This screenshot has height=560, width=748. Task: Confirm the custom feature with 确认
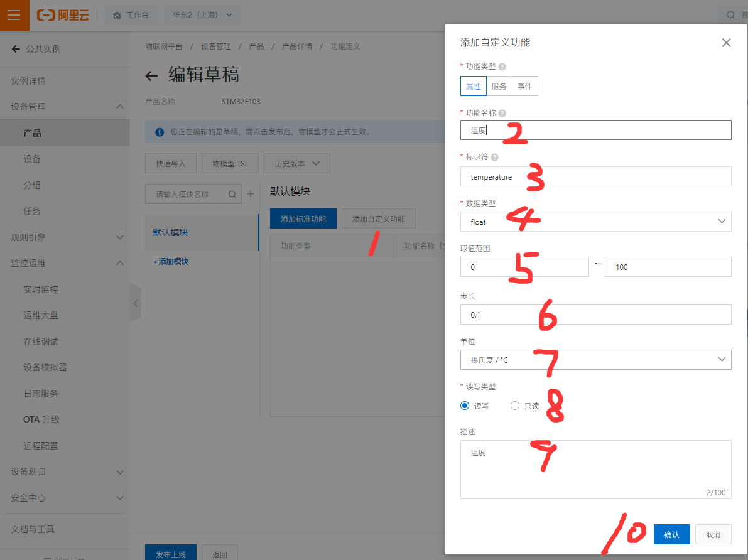coord(671,534)
